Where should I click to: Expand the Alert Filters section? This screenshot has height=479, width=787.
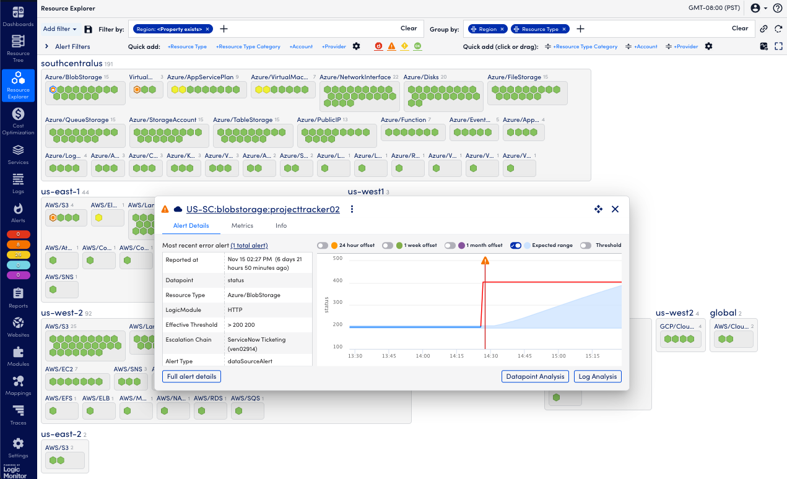pyautogui.click(x=46, y=46)
